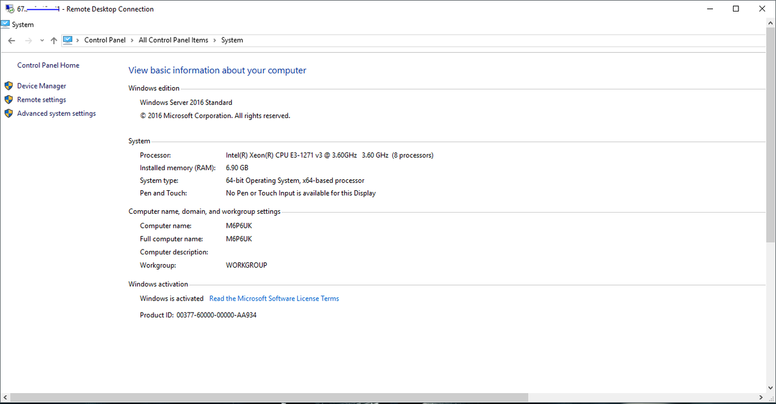
Task: Click shield icon beside Advanced system settings
Action: tap(8, 113)
